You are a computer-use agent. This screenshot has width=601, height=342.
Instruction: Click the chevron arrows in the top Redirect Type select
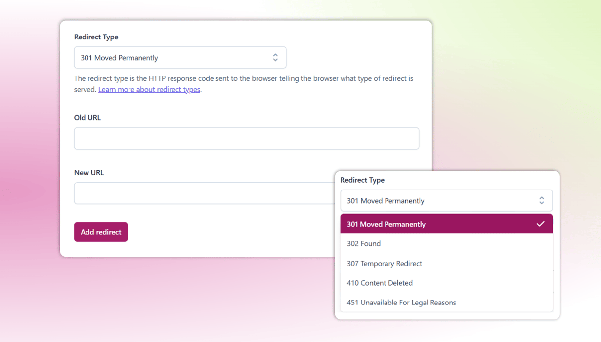click(275, 58)
